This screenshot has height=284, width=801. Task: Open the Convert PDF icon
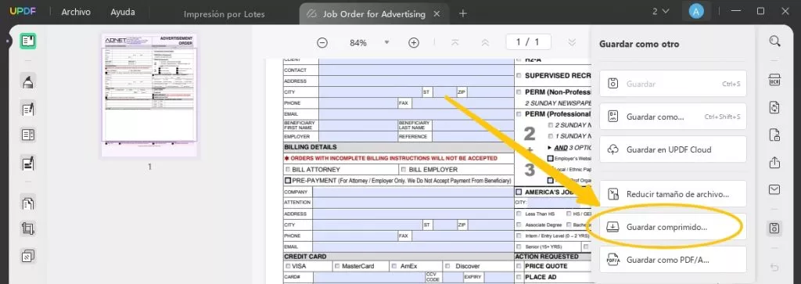point(774,107)
